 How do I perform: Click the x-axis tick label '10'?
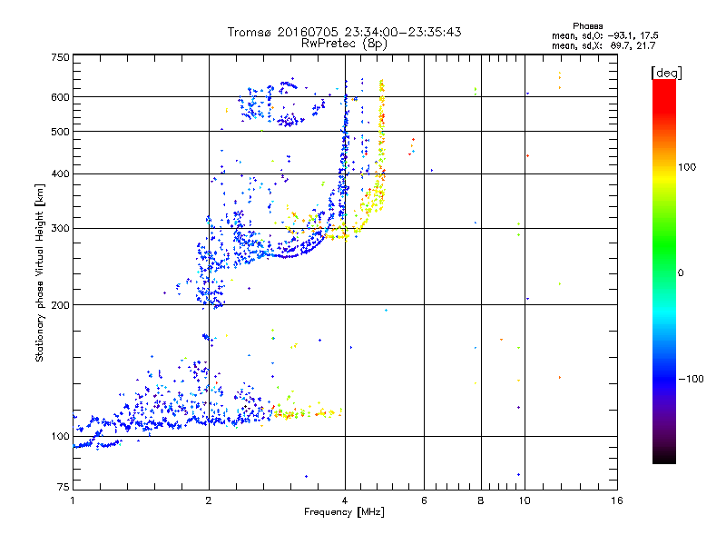[525, 500]
